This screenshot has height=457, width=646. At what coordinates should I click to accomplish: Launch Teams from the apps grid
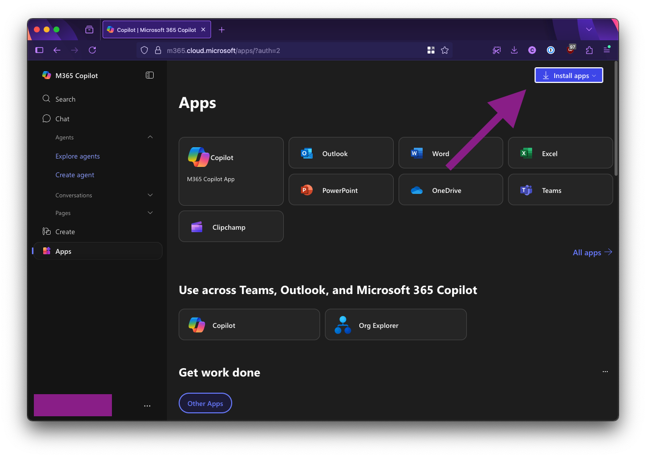pyautogui.click(x=560, y=190)
